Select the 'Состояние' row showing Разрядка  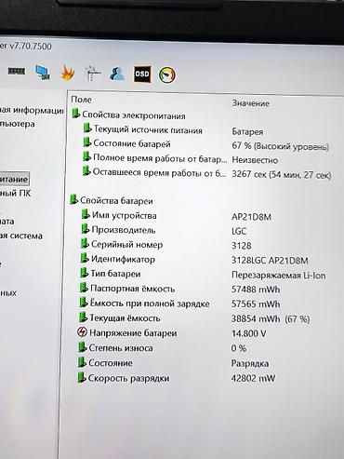point(173,363)
